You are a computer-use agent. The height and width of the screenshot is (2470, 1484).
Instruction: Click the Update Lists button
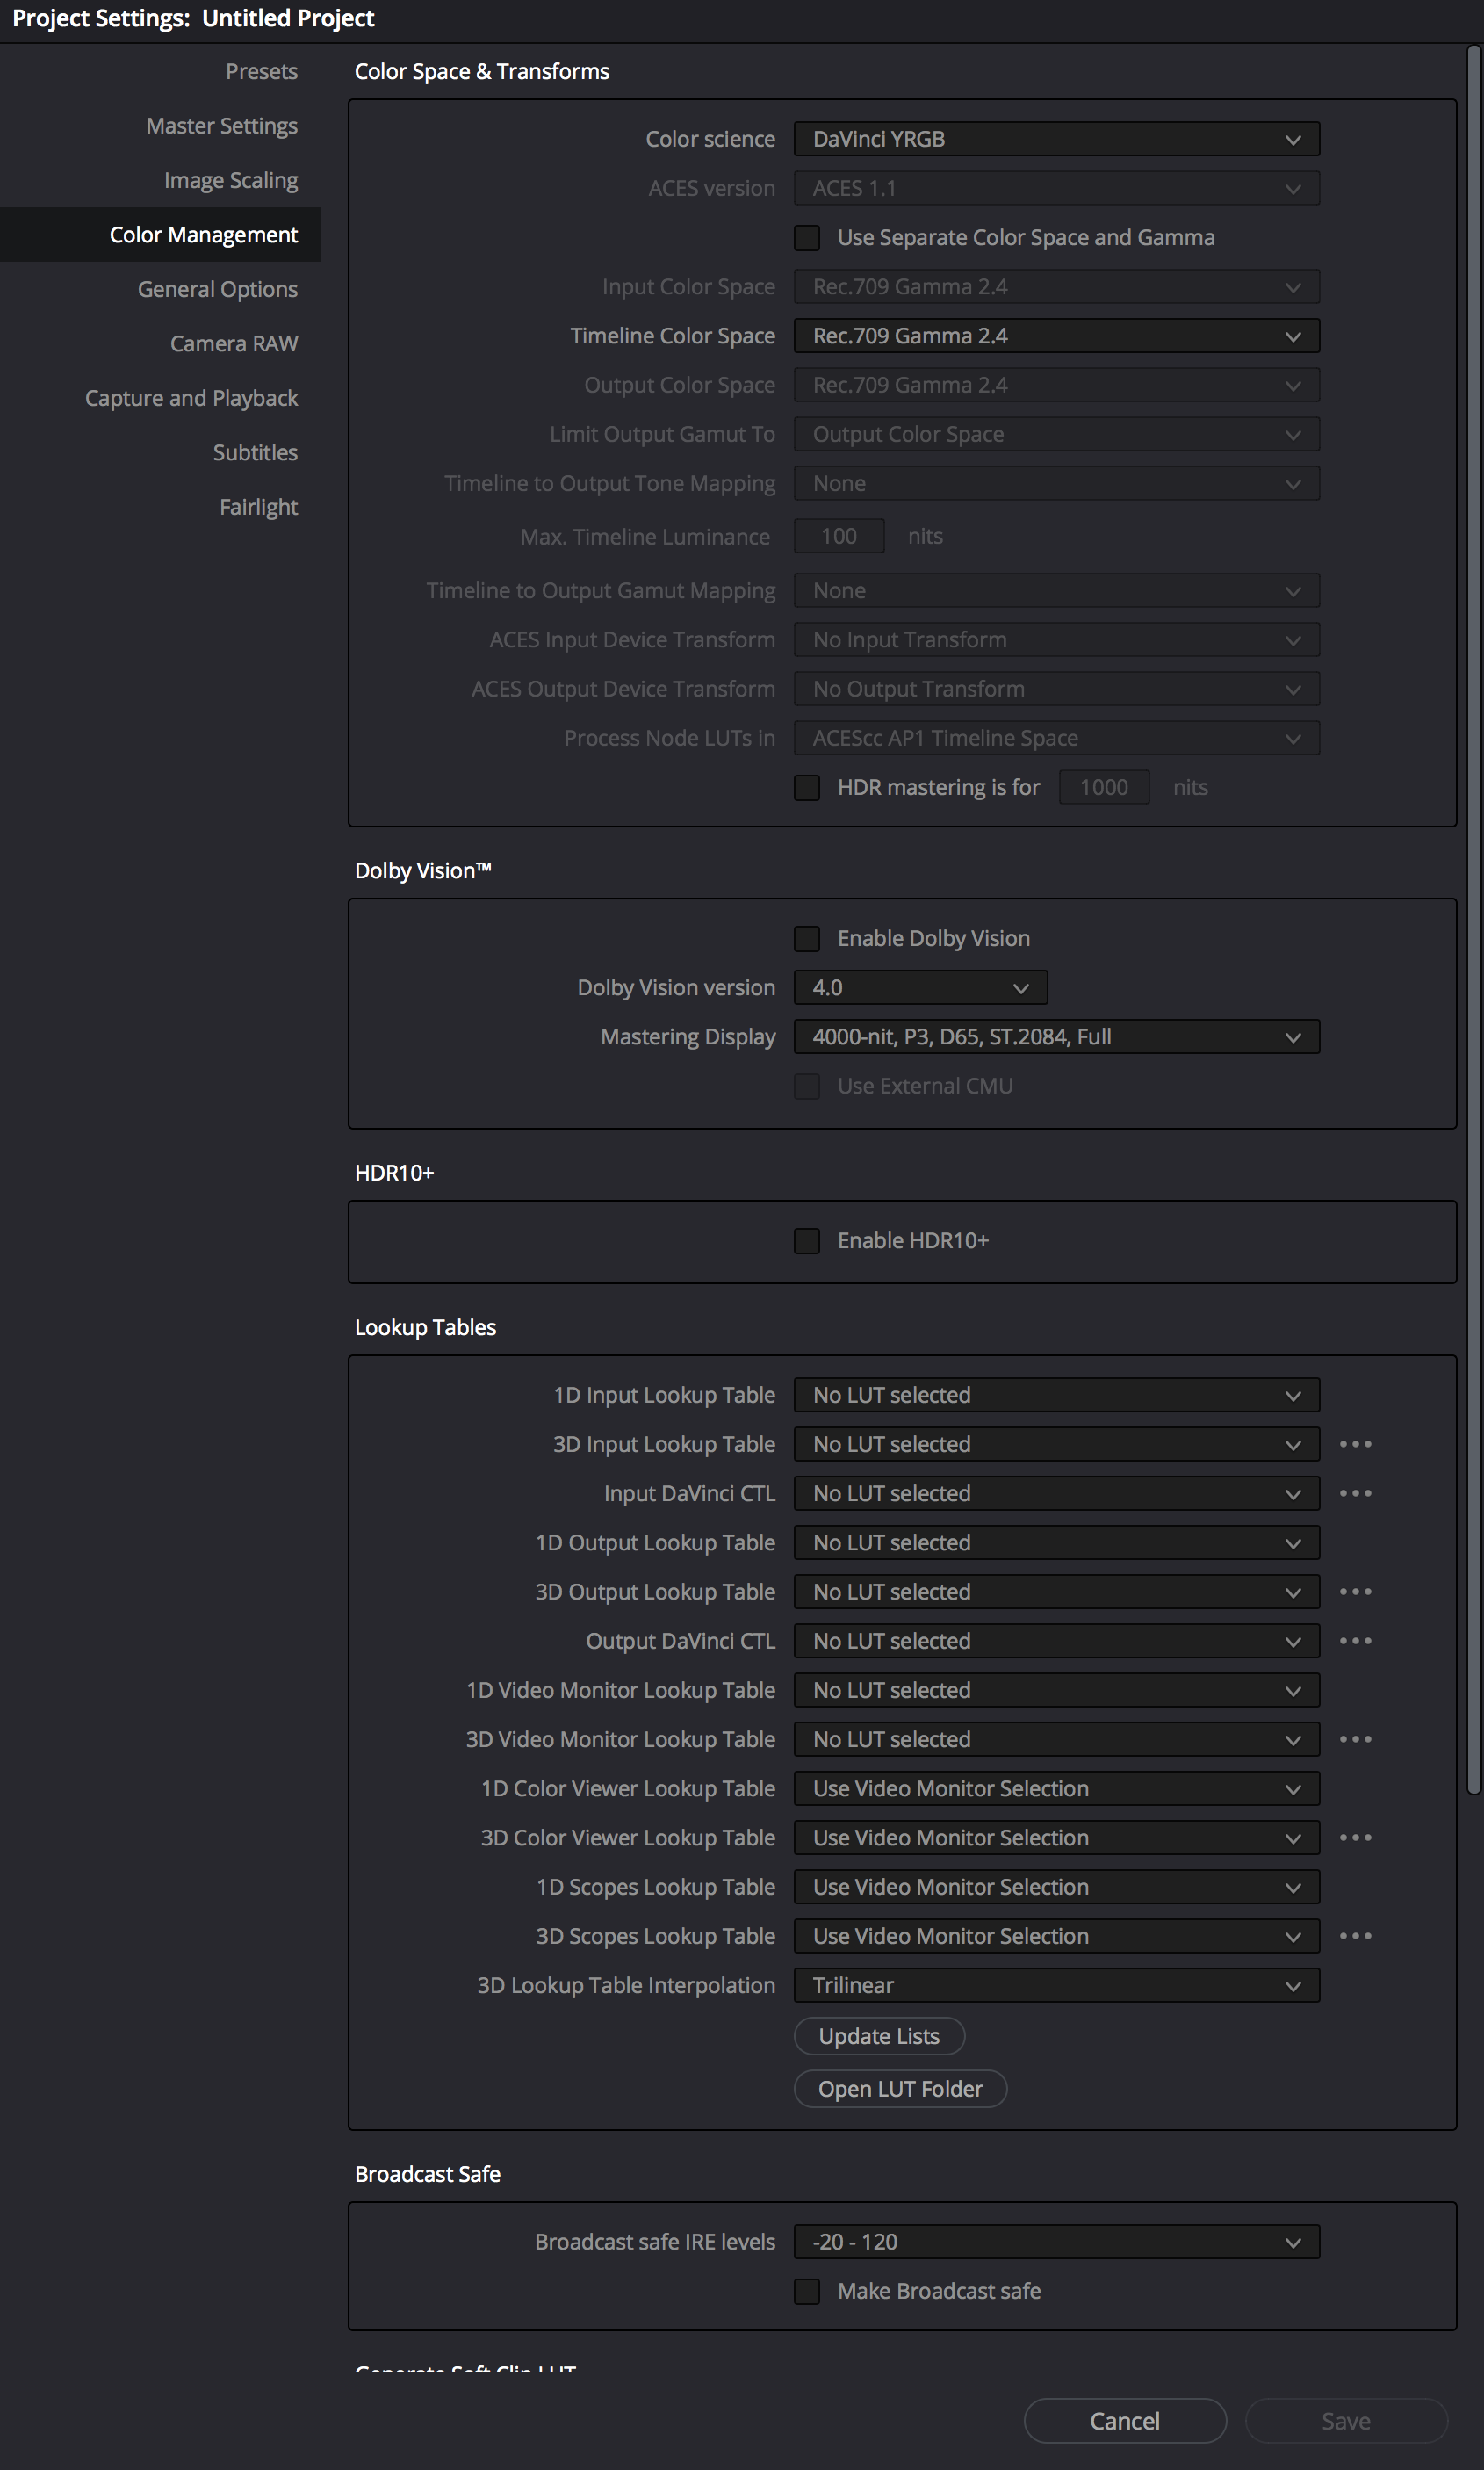point(879,2036)
